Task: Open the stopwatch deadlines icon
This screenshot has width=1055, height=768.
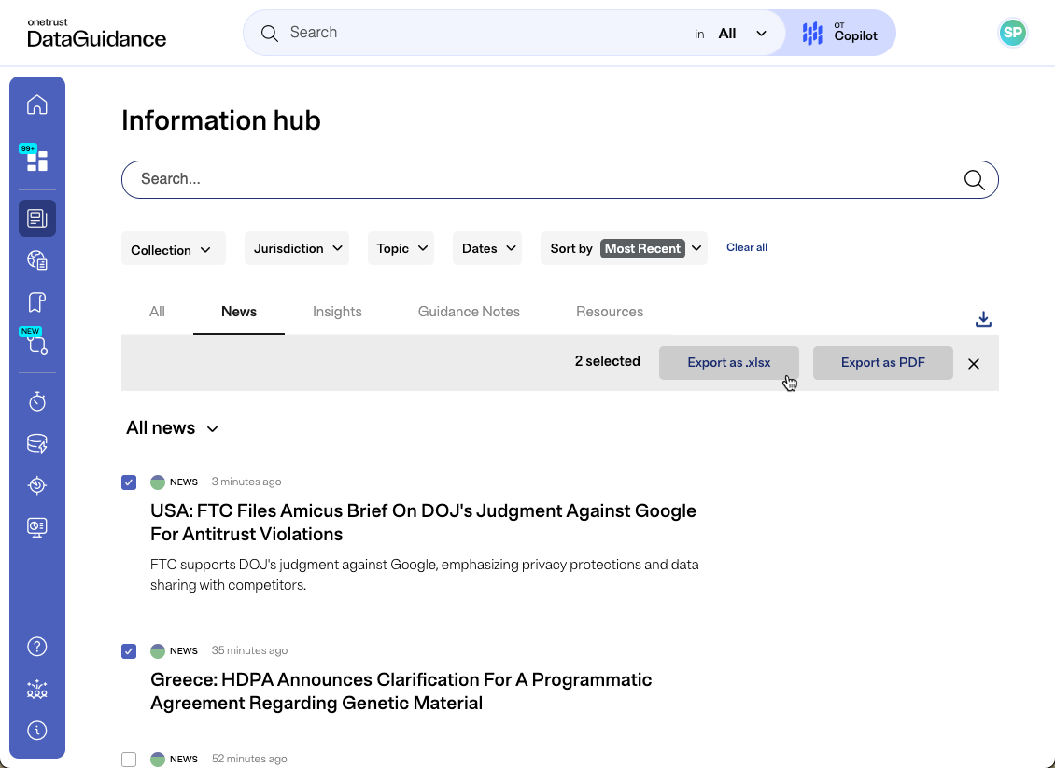Action: pyautogui.click(x=36, y=401)
